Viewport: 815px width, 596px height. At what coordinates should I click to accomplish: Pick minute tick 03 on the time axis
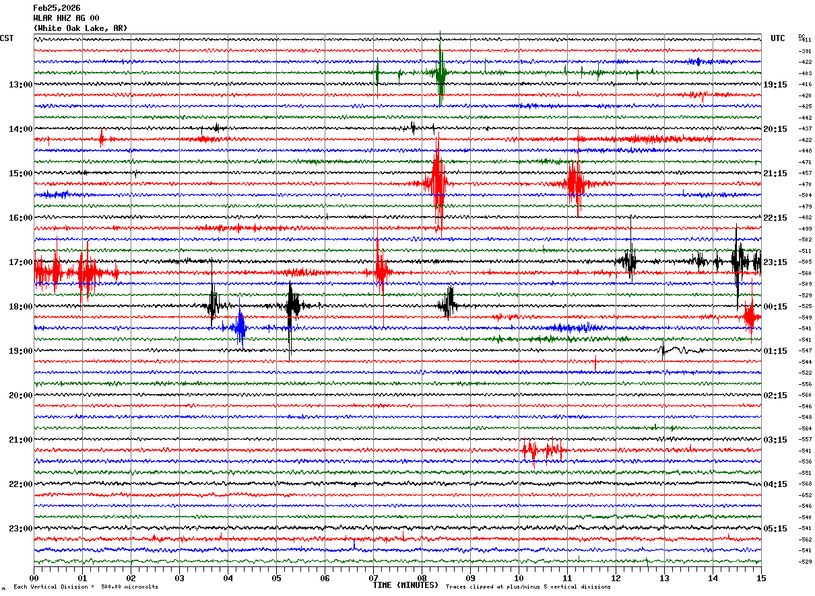(x=180, y=577)
